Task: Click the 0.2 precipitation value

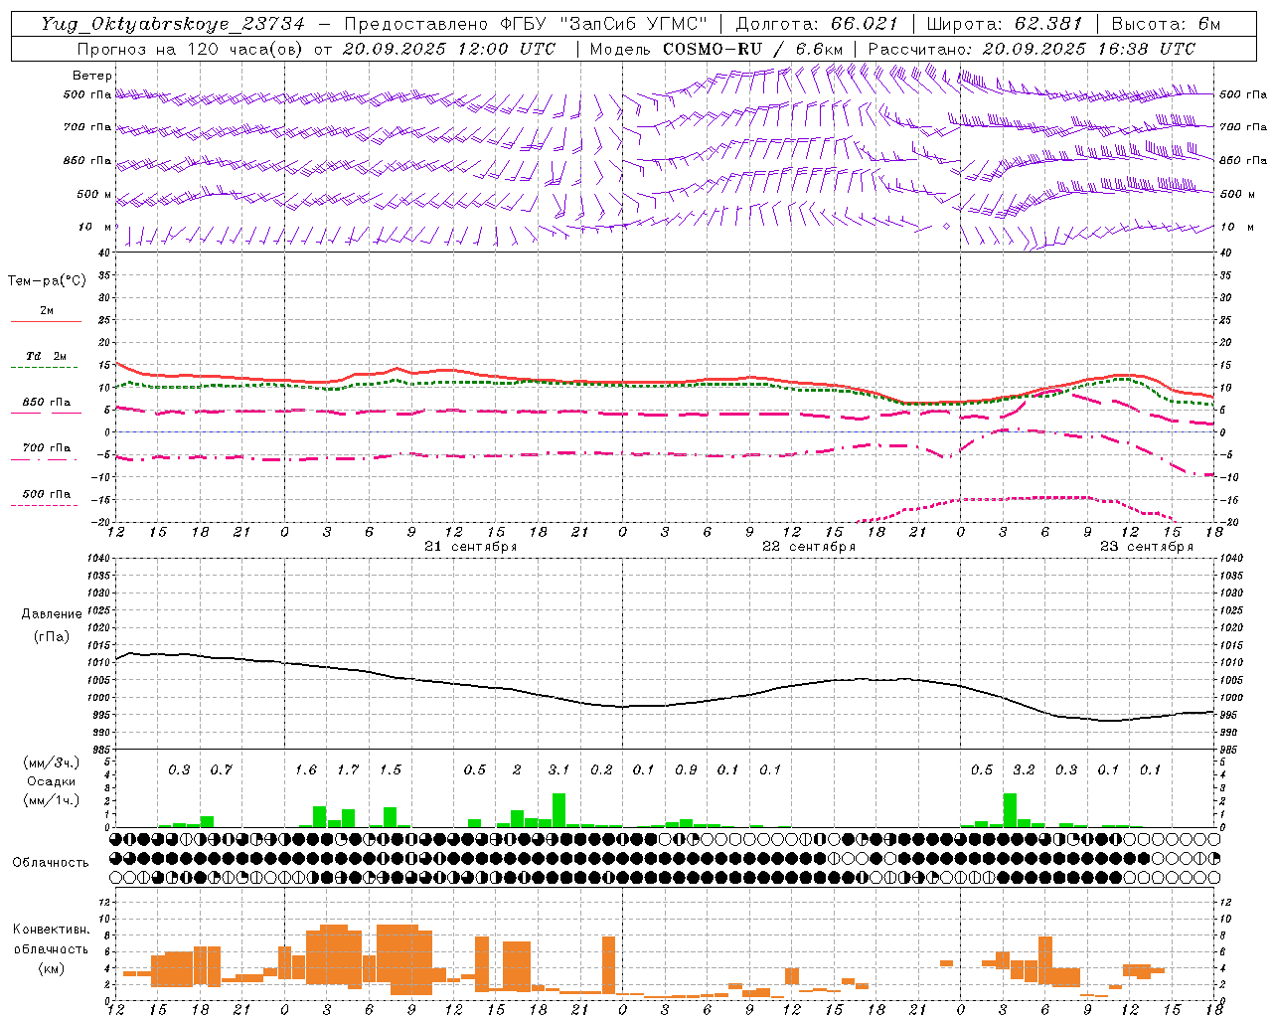Action: tap(601, 769)
